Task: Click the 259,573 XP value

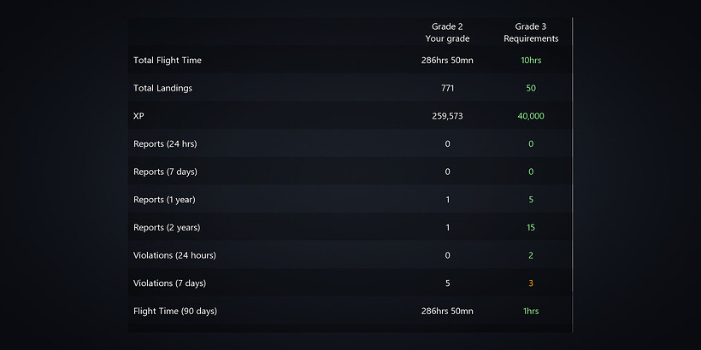Action: (447, 116)
